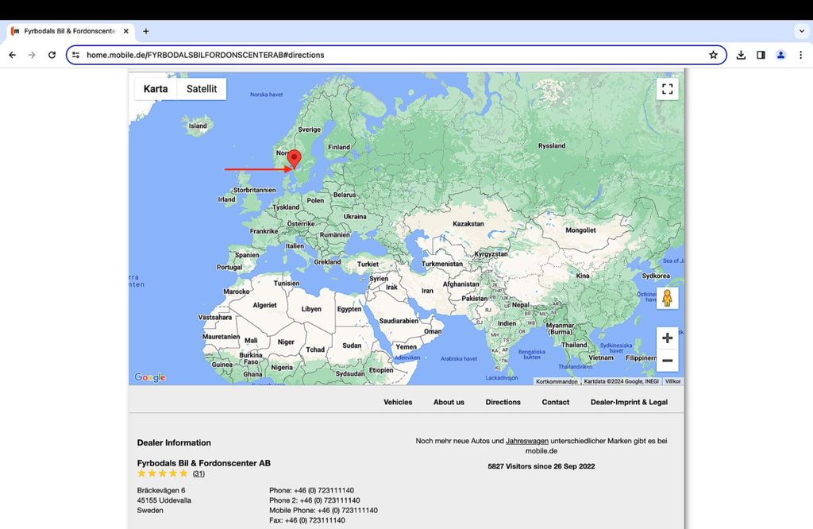Expand the tab search dropdown
Viewport: 813px width, 529px height.
point(800,31)
